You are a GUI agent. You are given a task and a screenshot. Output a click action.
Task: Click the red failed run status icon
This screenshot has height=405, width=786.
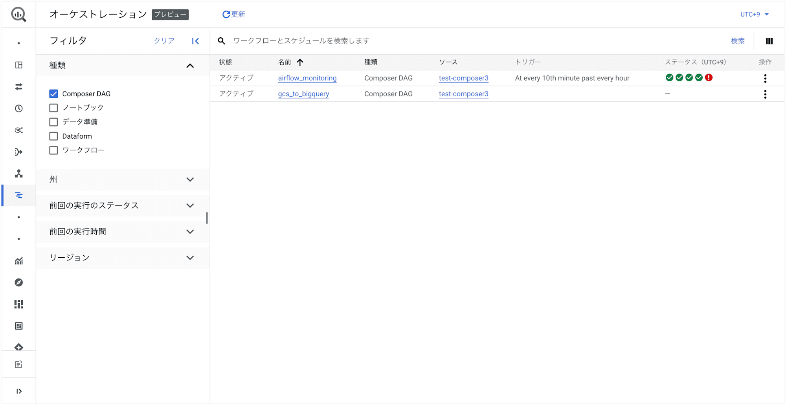tap(709, 78)
